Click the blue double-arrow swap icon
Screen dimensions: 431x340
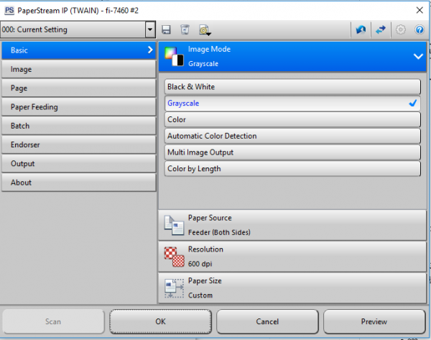coord(381,29)
